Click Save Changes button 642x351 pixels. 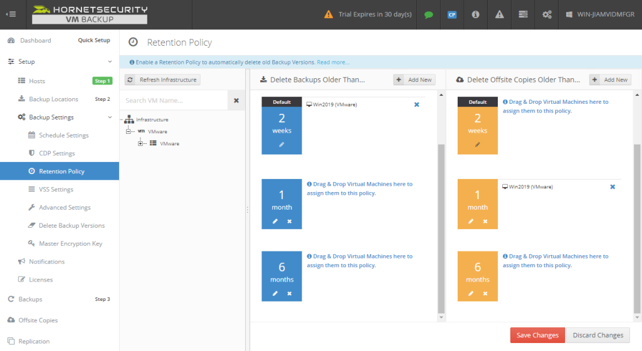tap(537, 335)
